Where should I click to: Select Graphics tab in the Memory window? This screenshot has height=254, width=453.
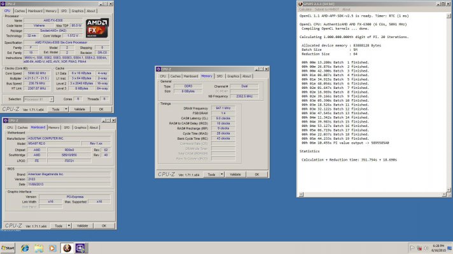point(233,76)
